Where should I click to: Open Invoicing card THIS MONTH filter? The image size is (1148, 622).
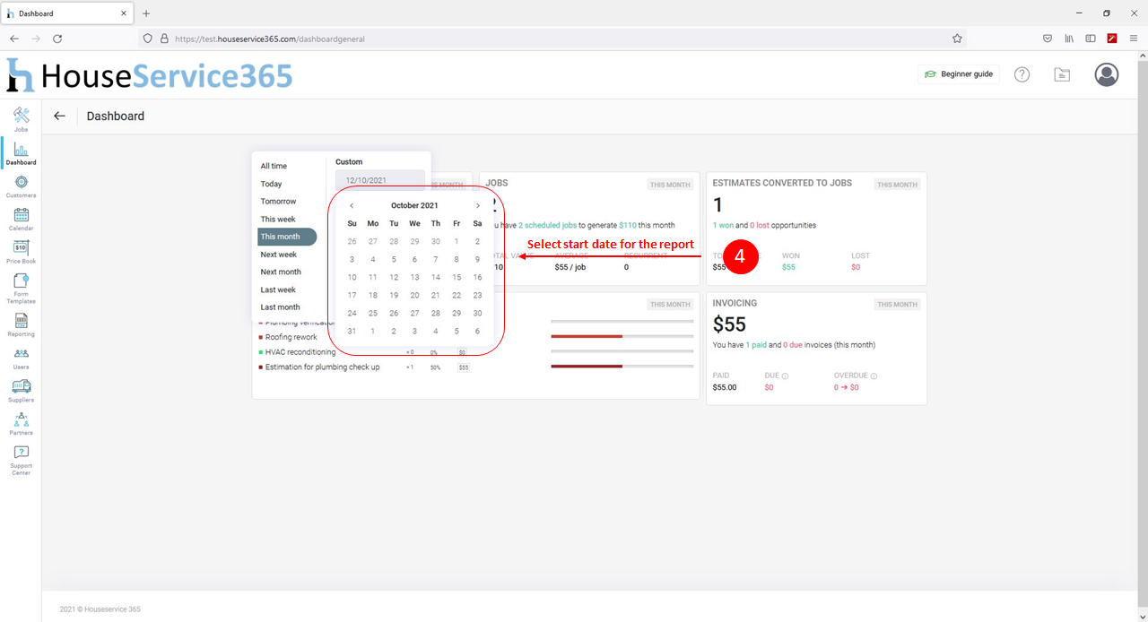click(x=898, y=305)
